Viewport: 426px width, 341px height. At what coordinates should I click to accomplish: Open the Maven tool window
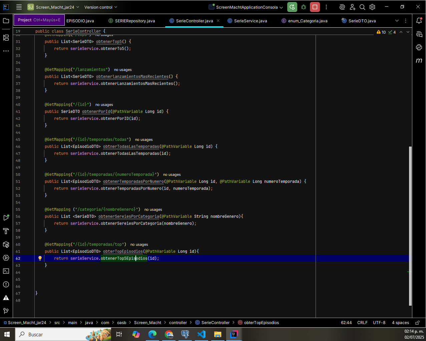click(x=419, y=61)
